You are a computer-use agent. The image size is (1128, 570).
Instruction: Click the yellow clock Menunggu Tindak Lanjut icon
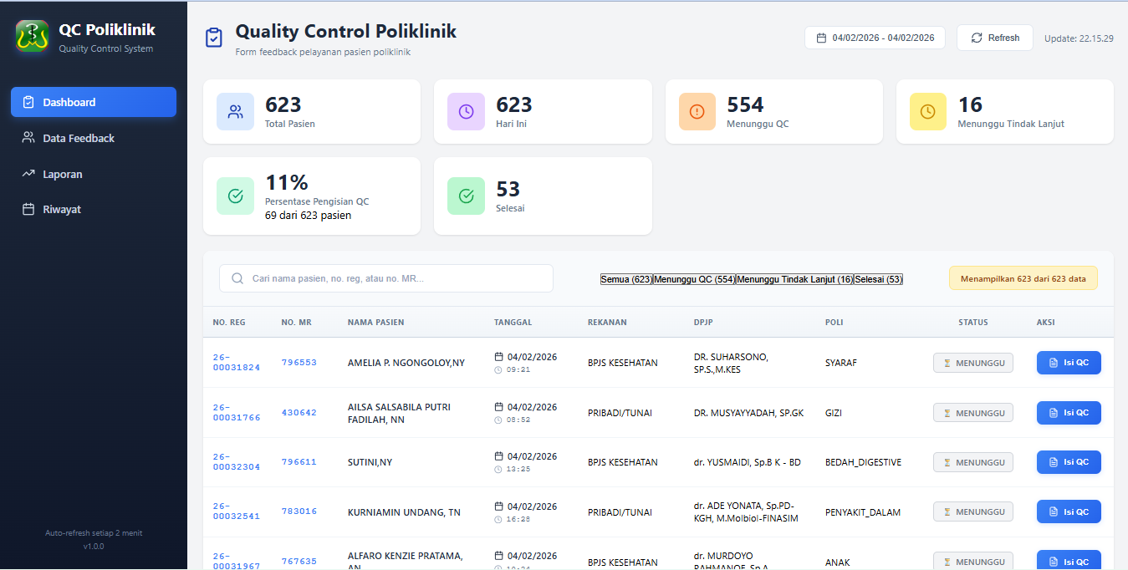pyautogui.click(x=928, y=112)
